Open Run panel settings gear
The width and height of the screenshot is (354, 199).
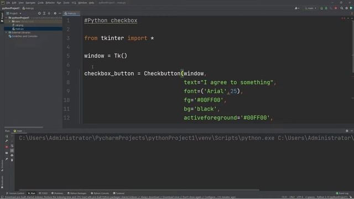pos(347,131)
